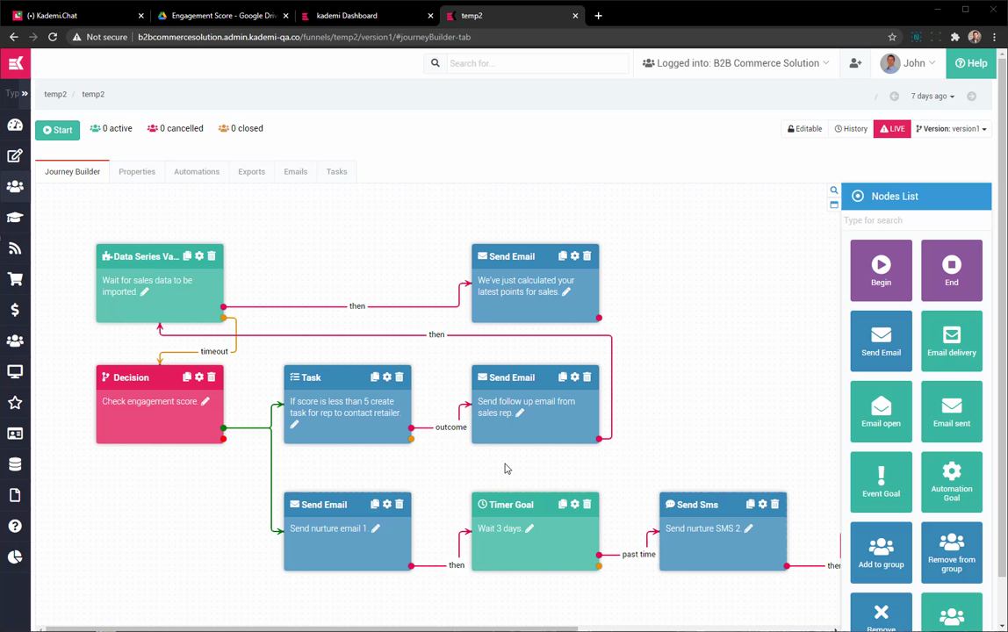Expand the Version: version1 dropdown

[951, 129]
